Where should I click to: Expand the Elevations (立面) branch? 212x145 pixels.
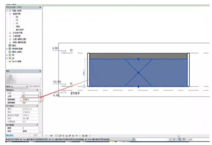pos(10,39)
